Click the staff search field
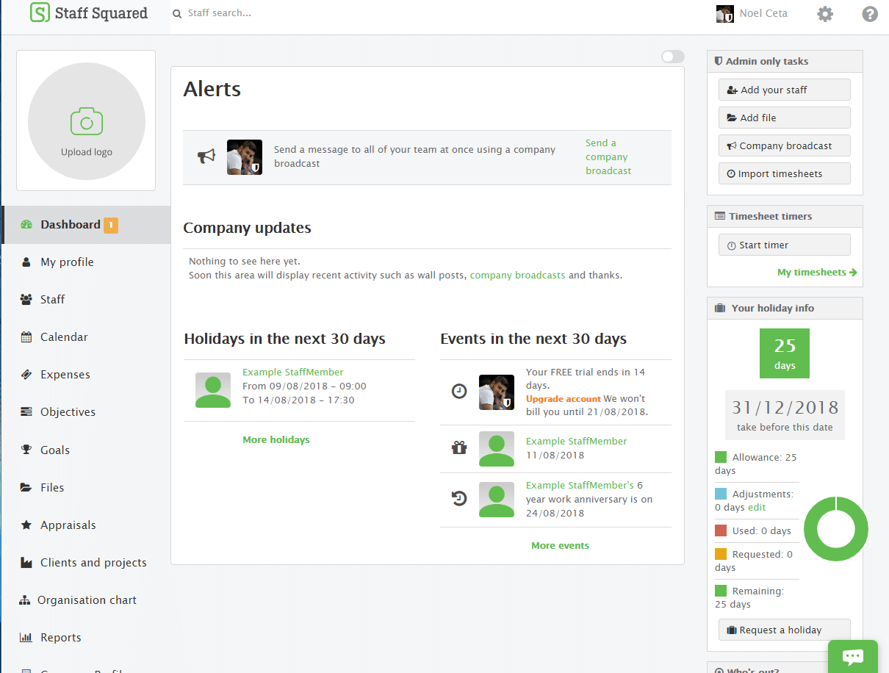Viewport: 889px width, 673px height. point(220,13)
